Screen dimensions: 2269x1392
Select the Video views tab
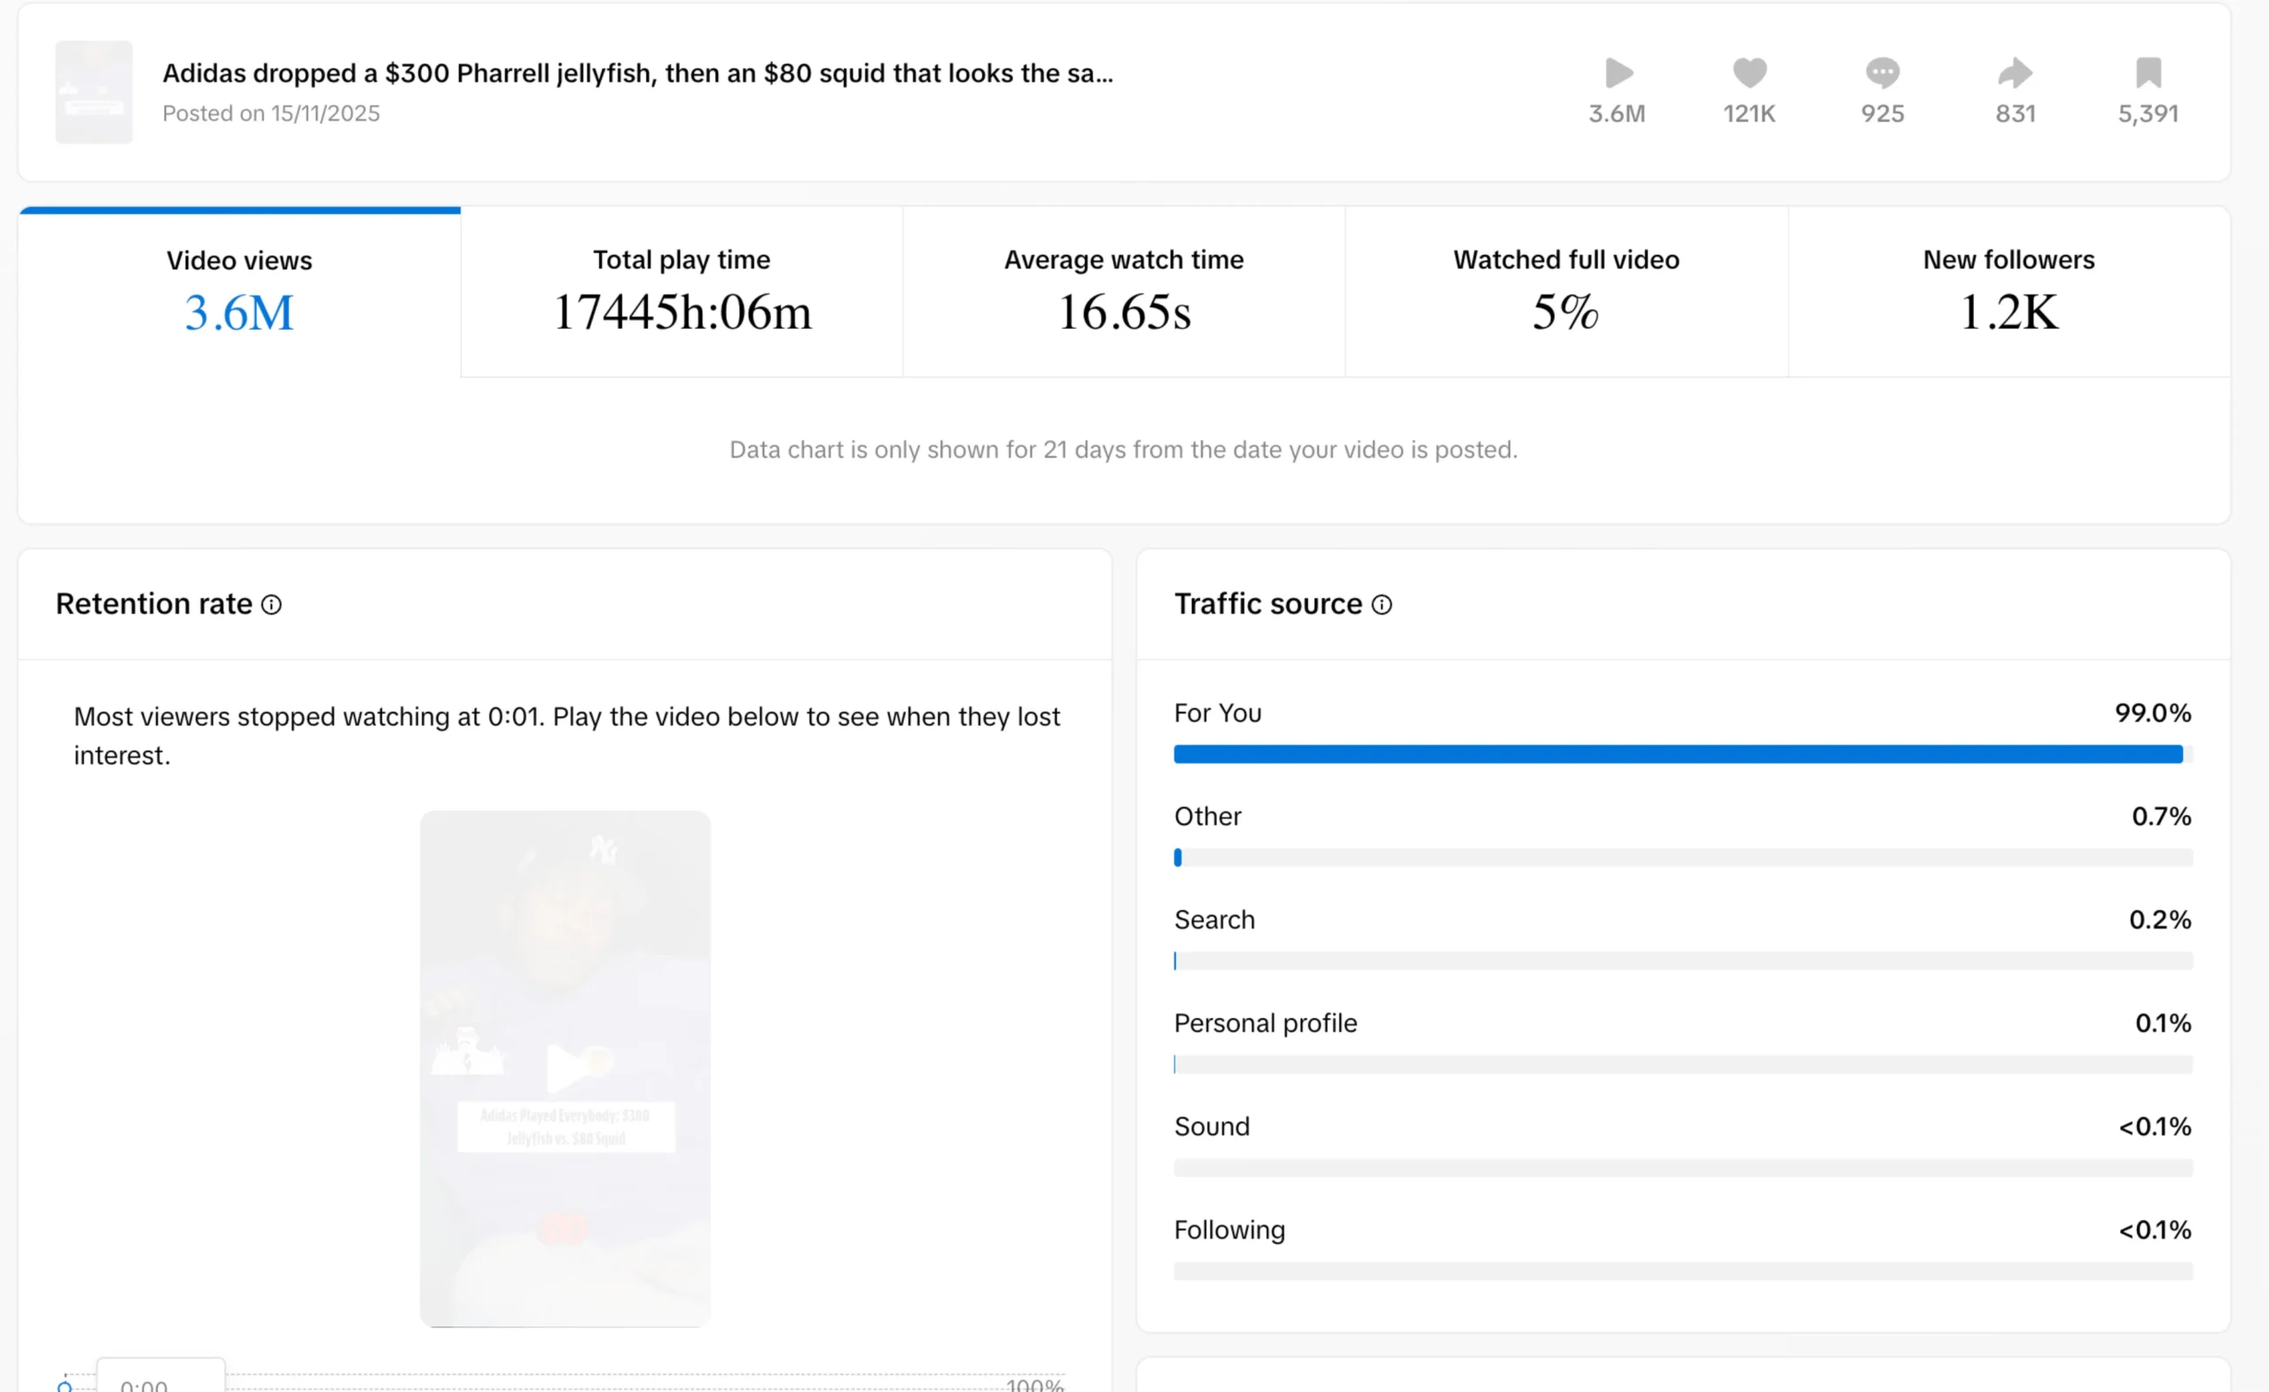(x=239, y=292)
